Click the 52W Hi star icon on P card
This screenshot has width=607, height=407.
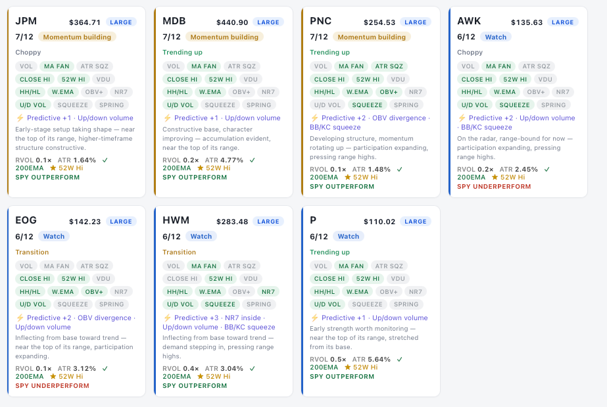click(348, 367)
